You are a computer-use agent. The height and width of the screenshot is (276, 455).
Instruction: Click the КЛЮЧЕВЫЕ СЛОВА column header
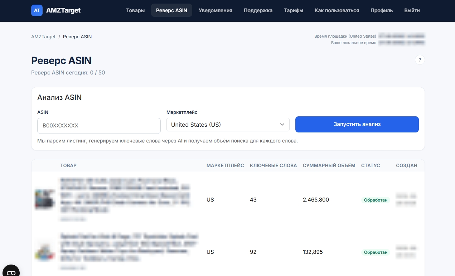pos(274,165)
